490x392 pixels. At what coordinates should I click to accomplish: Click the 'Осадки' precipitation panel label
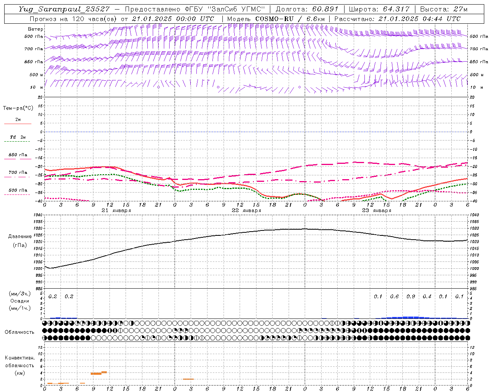tap(20, 301)
